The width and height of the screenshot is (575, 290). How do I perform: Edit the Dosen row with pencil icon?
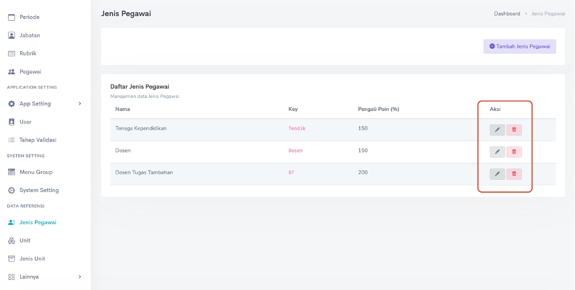tap(497, 152)
